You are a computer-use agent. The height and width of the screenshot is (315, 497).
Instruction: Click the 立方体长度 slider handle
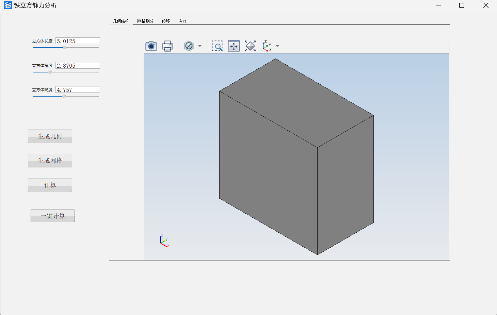point(65,48)
